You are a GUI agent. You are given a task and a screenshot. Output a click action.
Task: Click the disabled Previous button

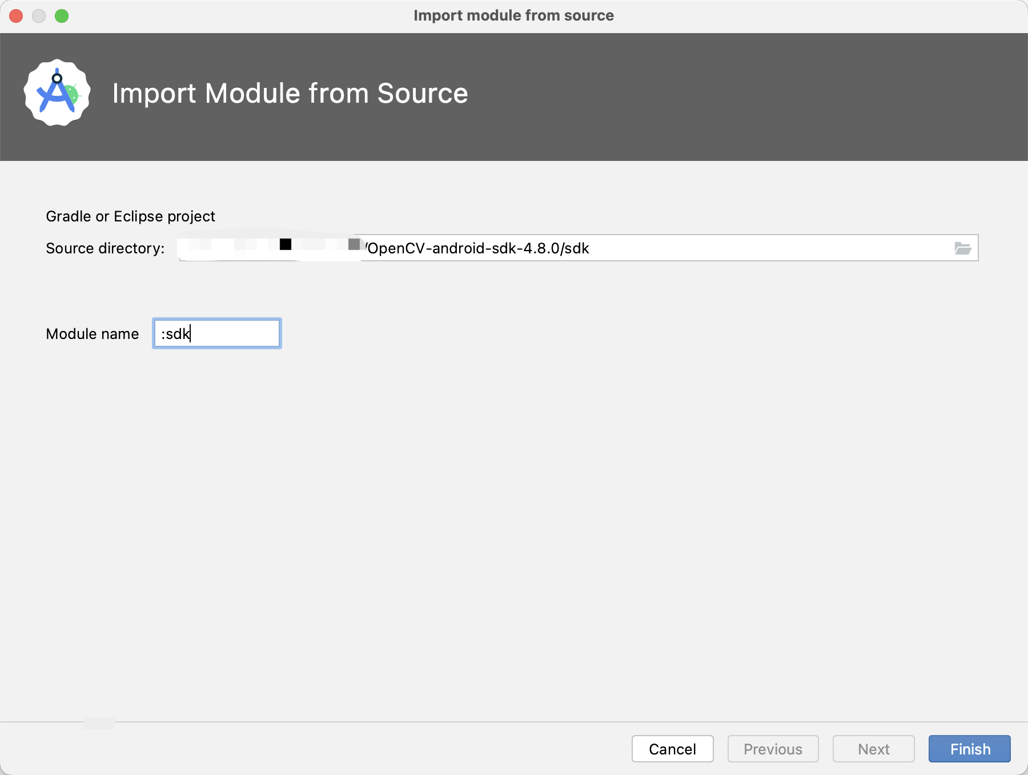click(773, 749)
